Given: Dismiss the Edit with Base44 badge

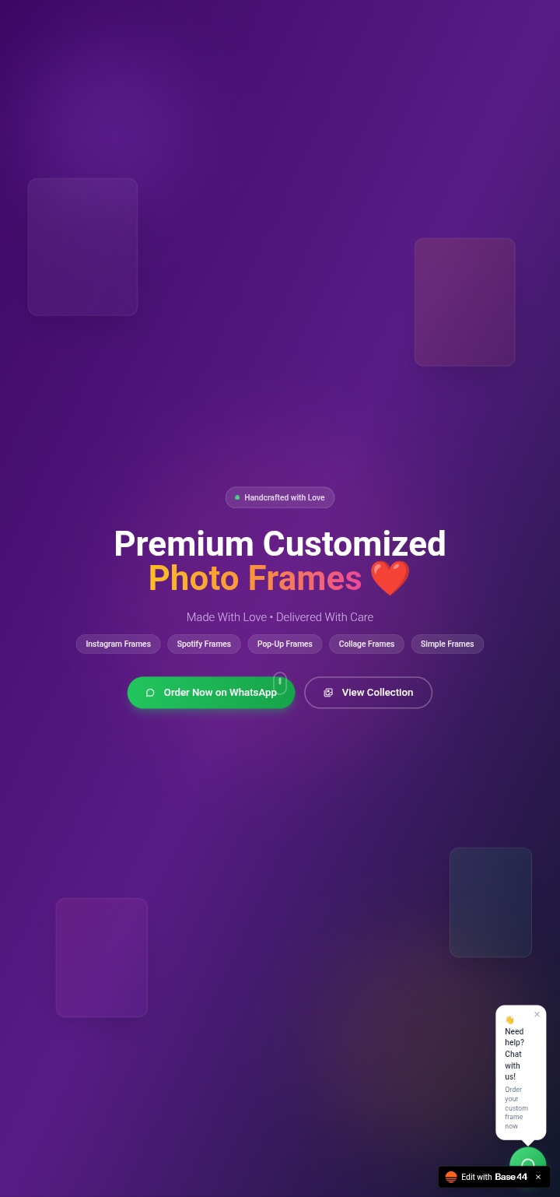Looking at the screenshot, I should tap(538, 1177).
